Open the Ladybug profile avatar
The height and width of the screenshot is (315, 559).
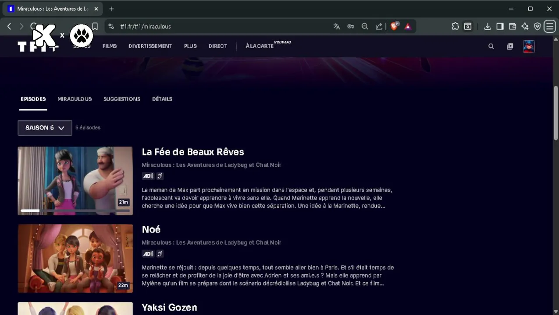pos(529,46)
